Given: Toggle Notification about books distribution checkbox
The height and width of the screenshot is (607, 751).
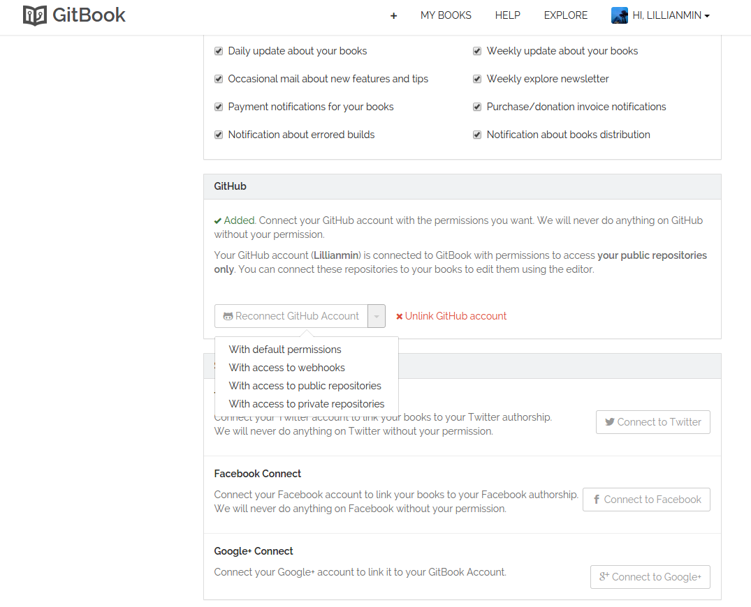Looking at the screenshot, I should 477,135.
